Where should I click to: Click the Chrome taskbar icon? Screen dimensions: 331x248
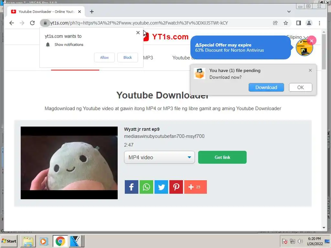click(x=60, y=241)
